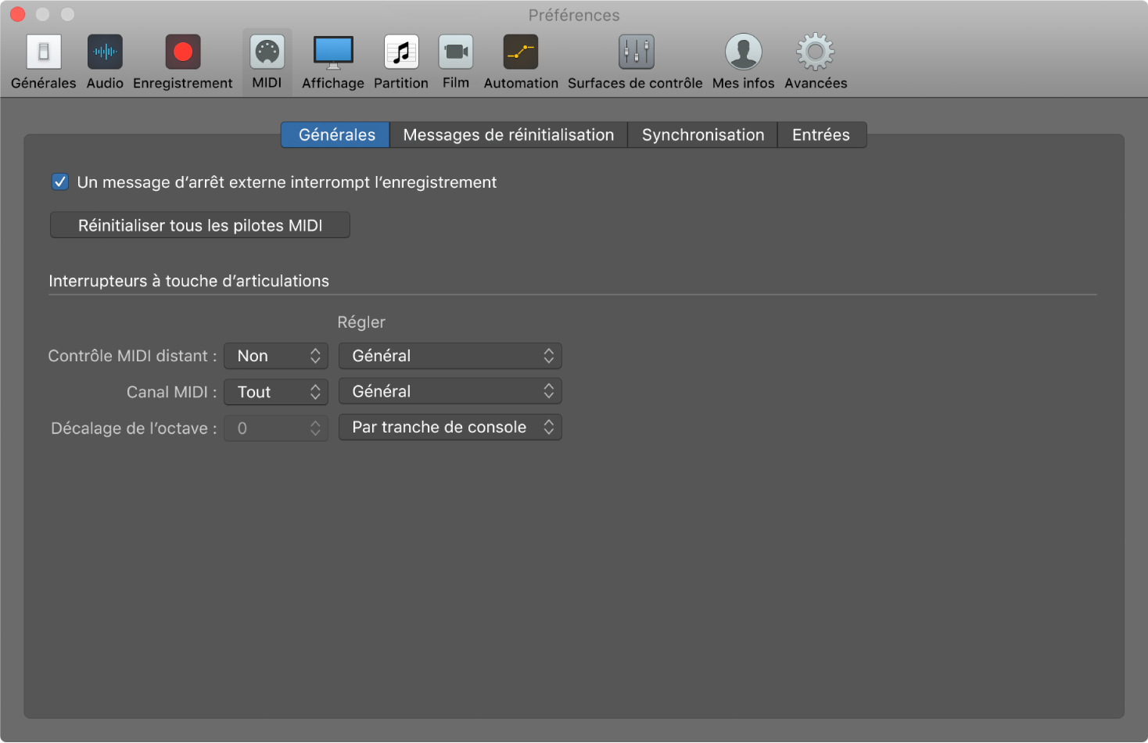The image size is (1148, 743).
Task: Open the Par tranche de console dropdown
Action: tap(450, 428)
